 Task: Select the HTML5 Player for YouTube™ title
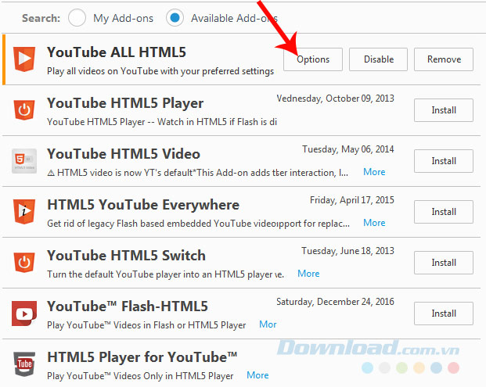point(142,357)
